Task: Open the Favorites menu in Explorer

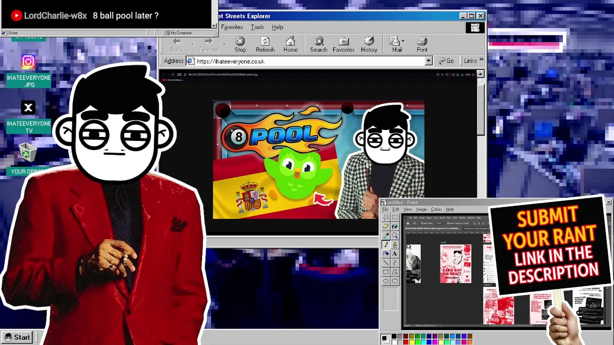Action: pyautogui.click(x=232, y=27)
